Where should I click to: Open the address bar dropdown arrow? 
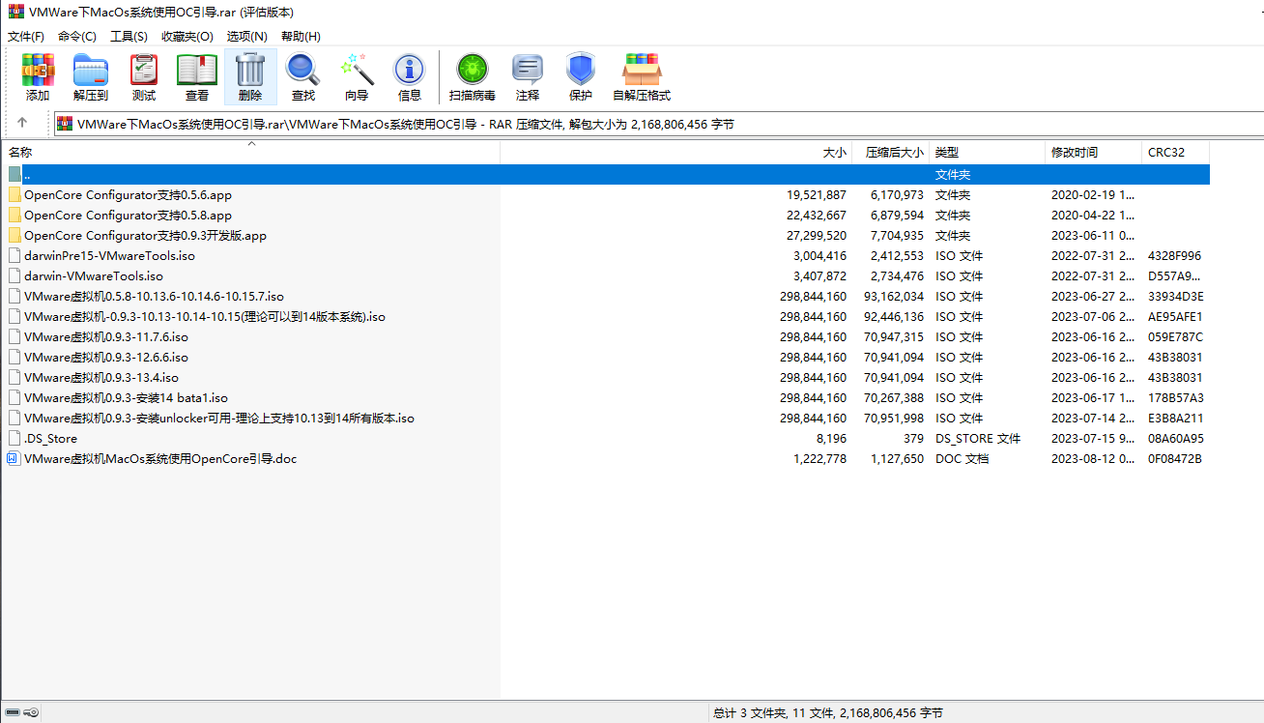(x=1254, y=124)
